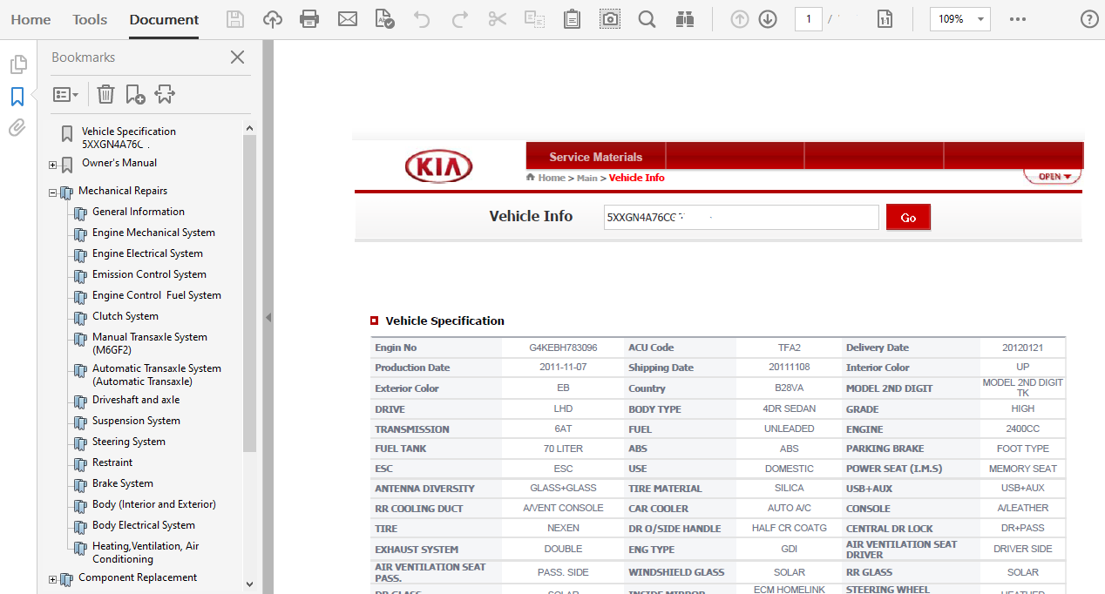The height and width of the screenshot is (594, 1105).
Task: Delete bookmark using trash icon
Action: click(105, 94)
